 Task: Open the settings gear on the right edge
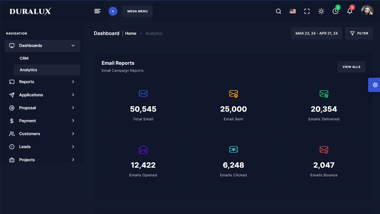coord(375,85)
